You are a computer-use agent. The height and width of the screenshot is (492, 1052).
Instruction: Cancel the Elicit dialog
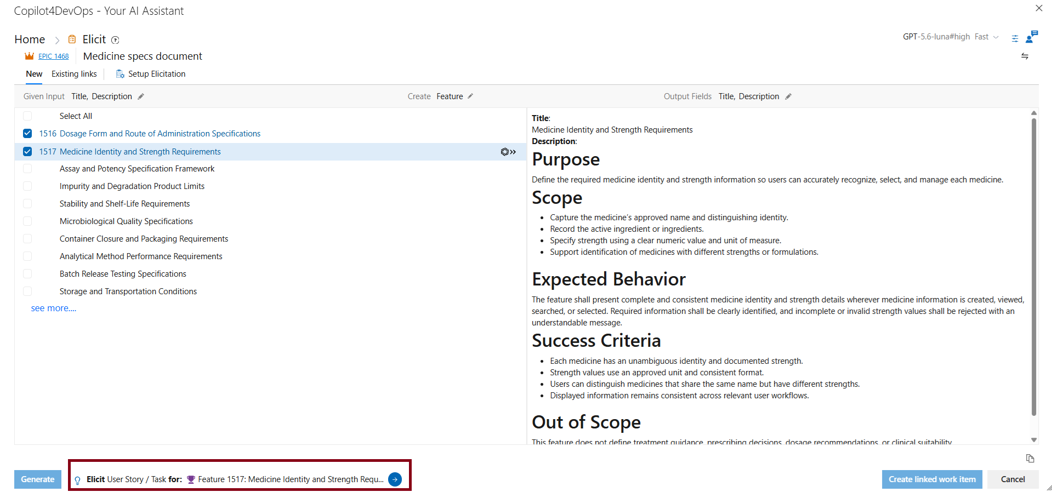pos(1013,479)
